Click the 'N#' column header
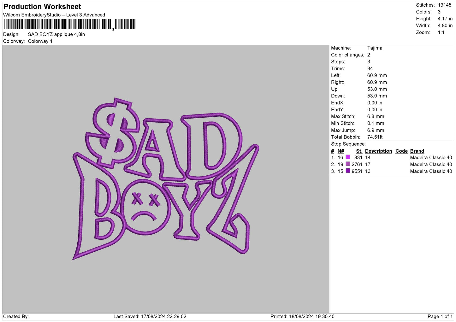Screen dimensions: 456x322 point(341,151)
